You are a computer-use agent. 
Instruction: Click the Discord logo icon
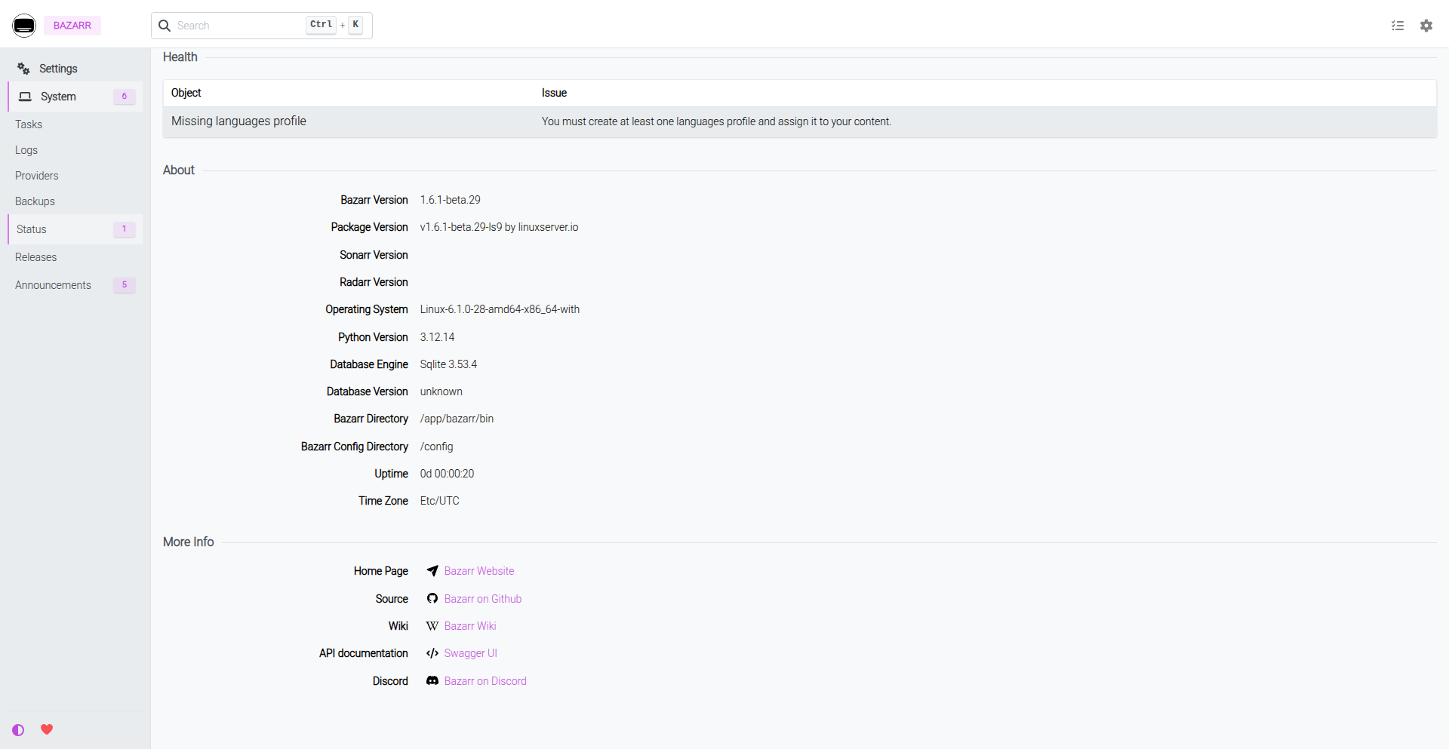432,681
